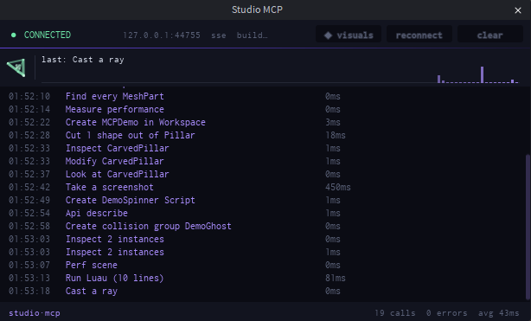This screenshot has width=531, height=321.
Task: Click the tallest bar in latency sparkline
Action: tap(483, 74)
